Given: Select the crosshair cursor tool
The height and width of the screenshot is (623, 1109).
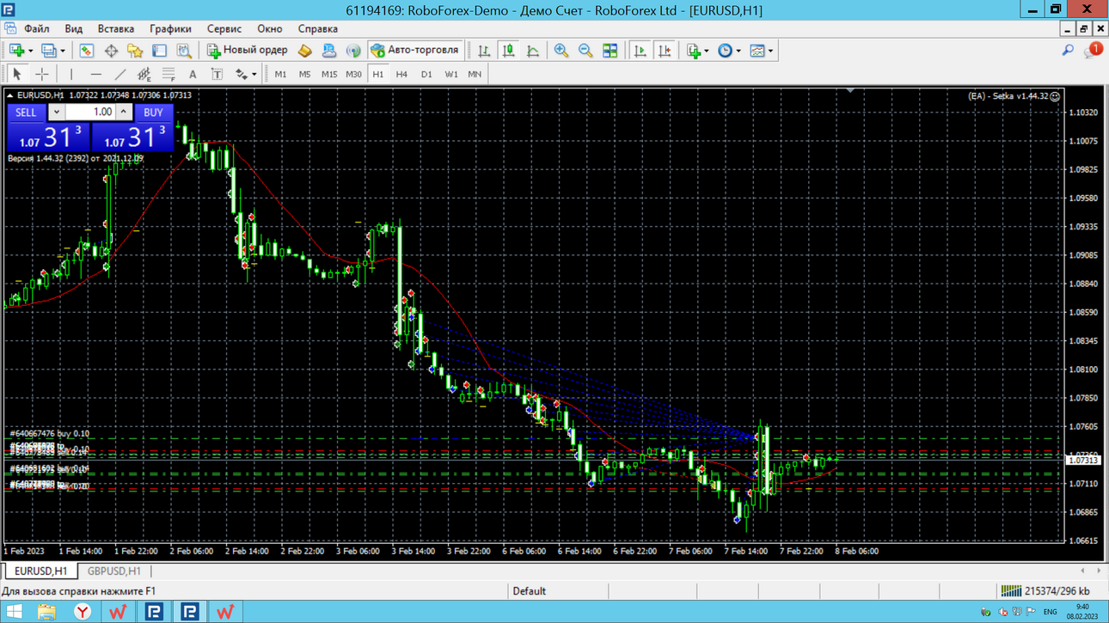Looking at the screenshot, I should tap(41, 74).
